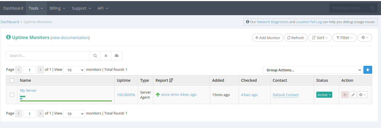Go to previous page using top left chevron
Viewport: 381px width, 128px height.
pyautogui.click(x=19, y=70)
